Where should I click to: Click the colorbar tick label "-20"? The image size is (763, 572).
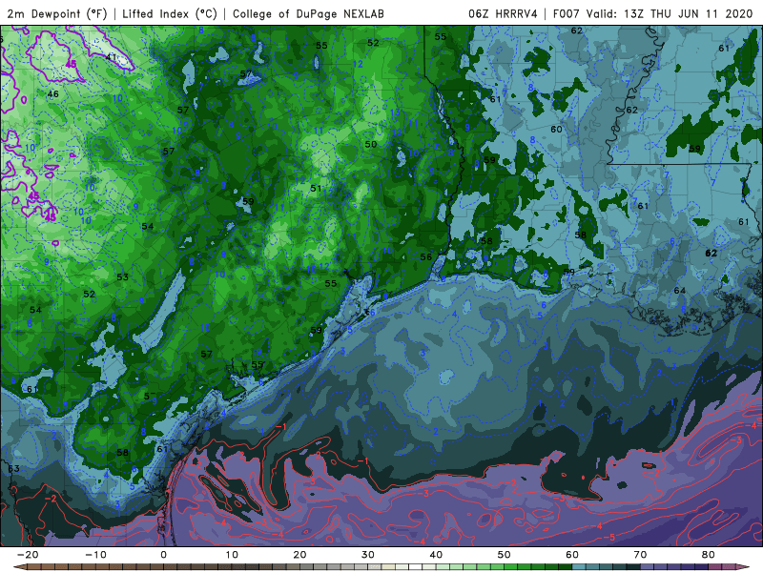(28, 555)
